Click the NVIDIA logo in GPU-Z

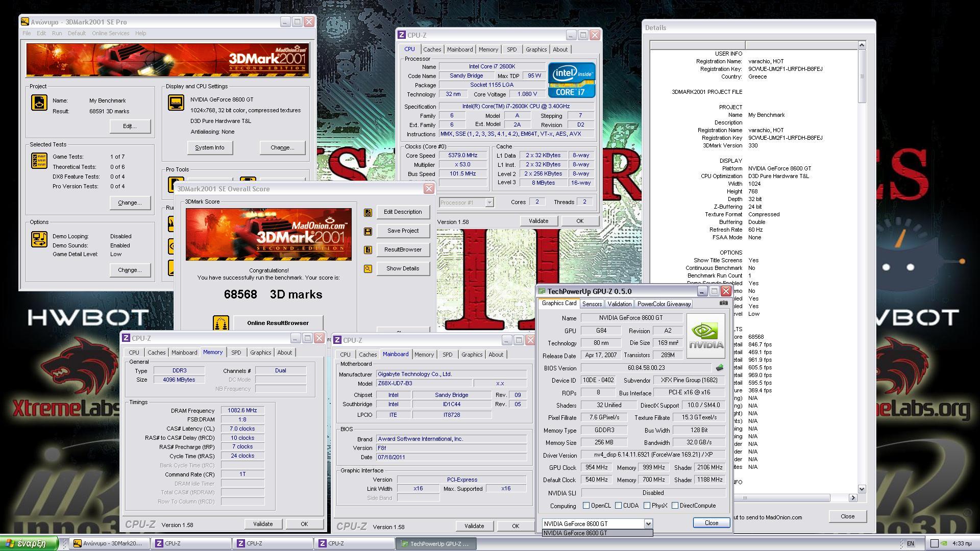point(706,337)
